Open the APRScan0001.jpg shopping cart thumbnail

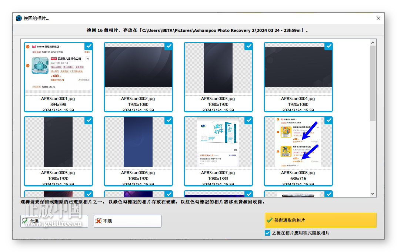pos(58,68)
